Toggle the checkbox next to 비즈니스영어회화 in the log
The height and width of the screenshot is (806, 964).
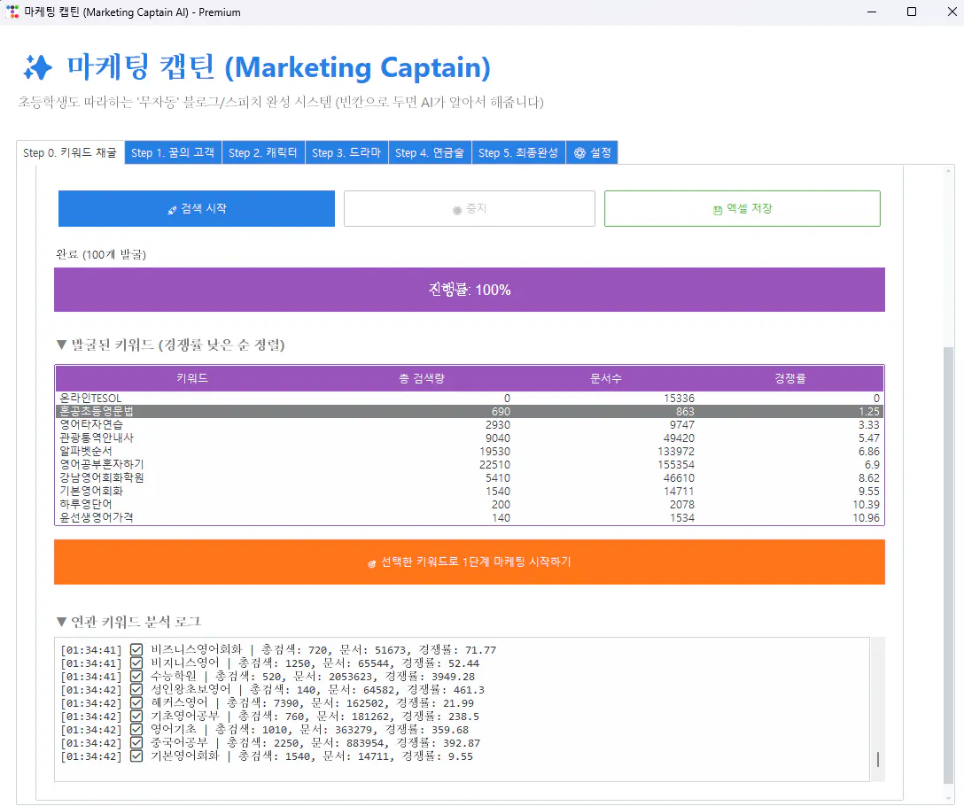click(136, 649)
